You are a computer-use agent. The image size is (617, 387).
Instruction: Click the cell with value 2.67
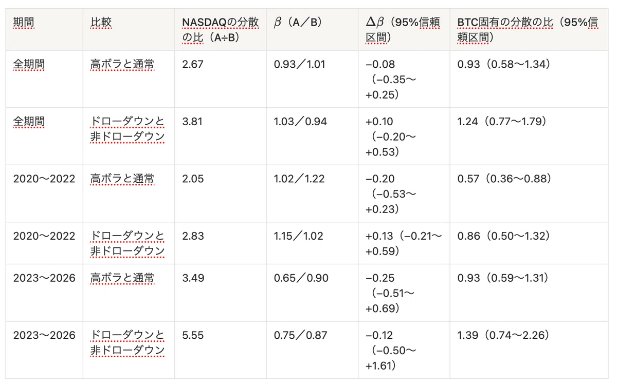(221, 79)
